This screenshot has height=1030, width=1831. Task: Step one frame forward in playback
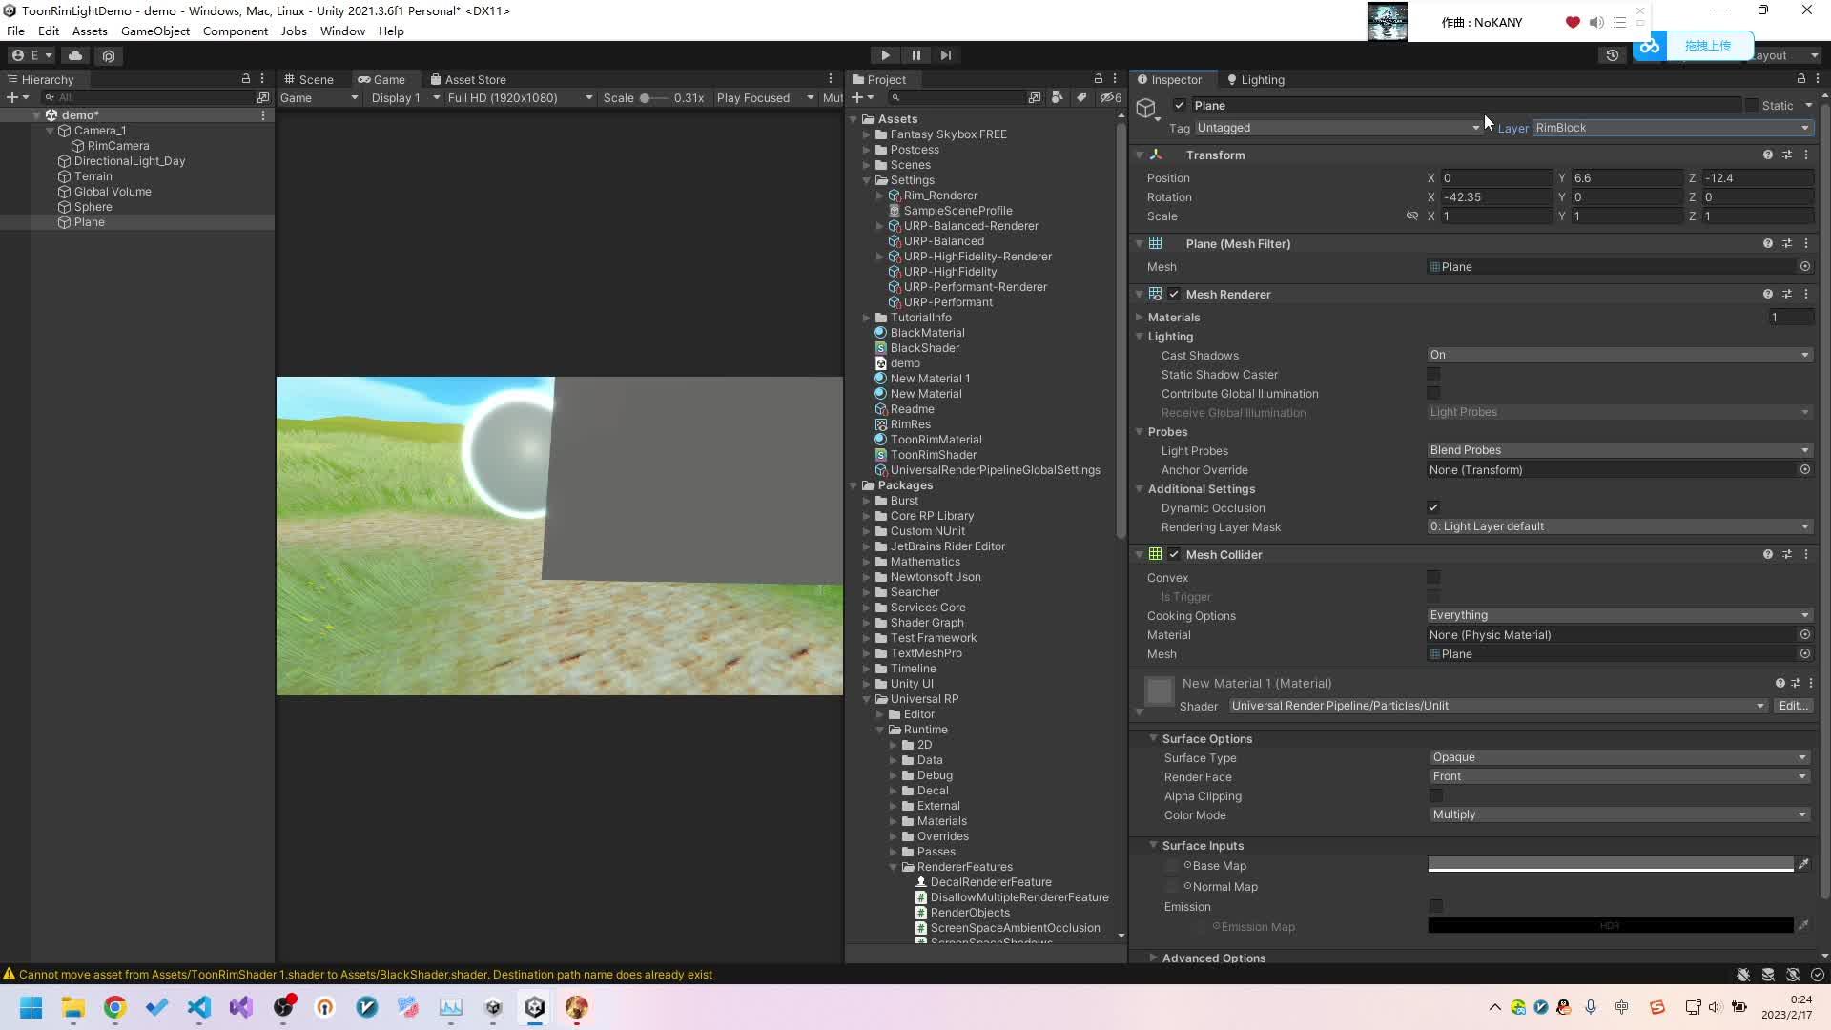click(x=945, y=55)
